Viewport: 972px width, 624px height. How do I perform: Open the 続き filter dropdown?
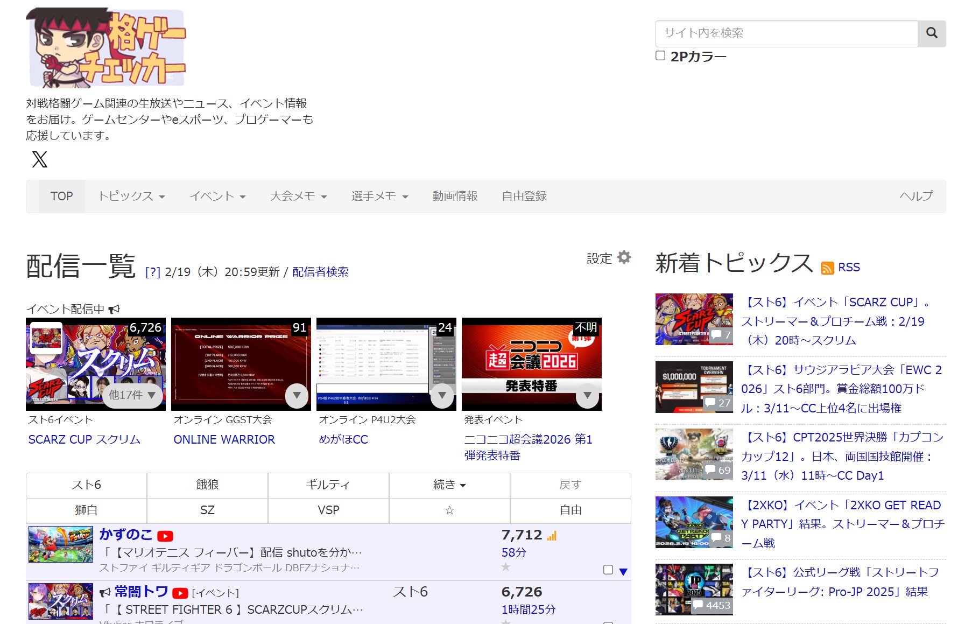pos(449,485)
